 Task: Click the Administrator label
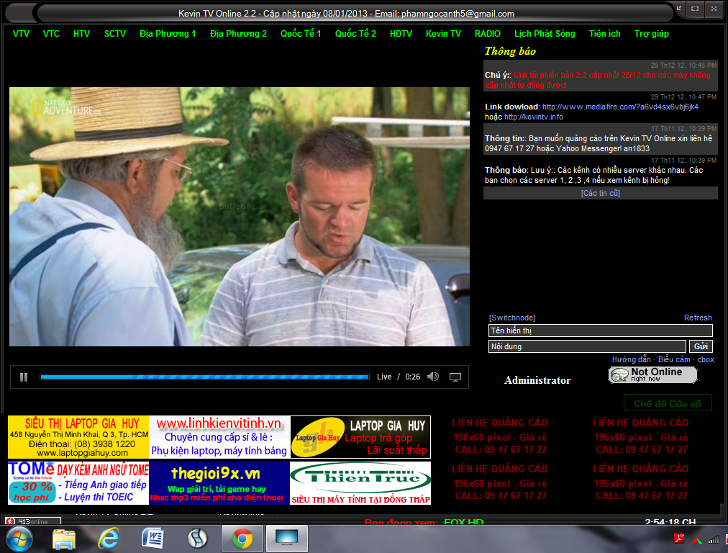[x=537, y=380]
